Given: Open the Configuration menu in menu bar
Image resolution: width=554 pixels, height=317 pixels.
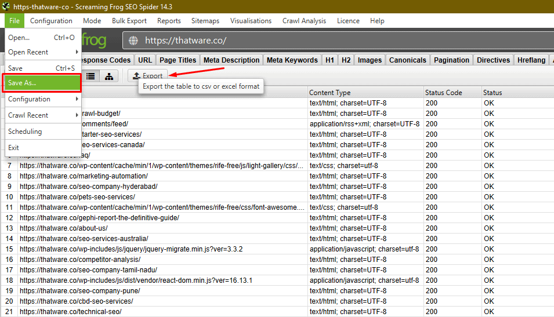Looking at the screenshot, I should (51, 21).
